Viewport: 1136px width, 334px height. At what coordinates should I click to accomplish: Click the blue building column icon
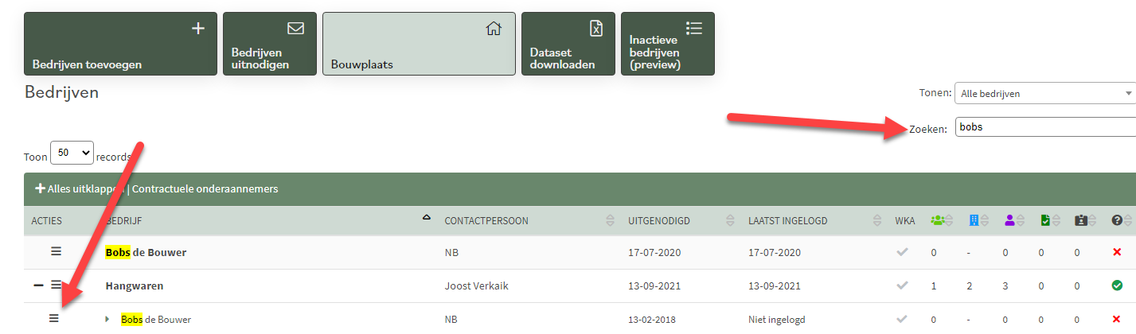(x=974, y=220)
